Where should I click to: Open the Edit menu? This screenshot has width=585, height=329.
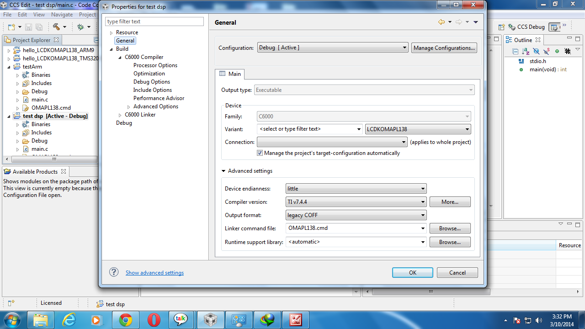tap(22, 15)
